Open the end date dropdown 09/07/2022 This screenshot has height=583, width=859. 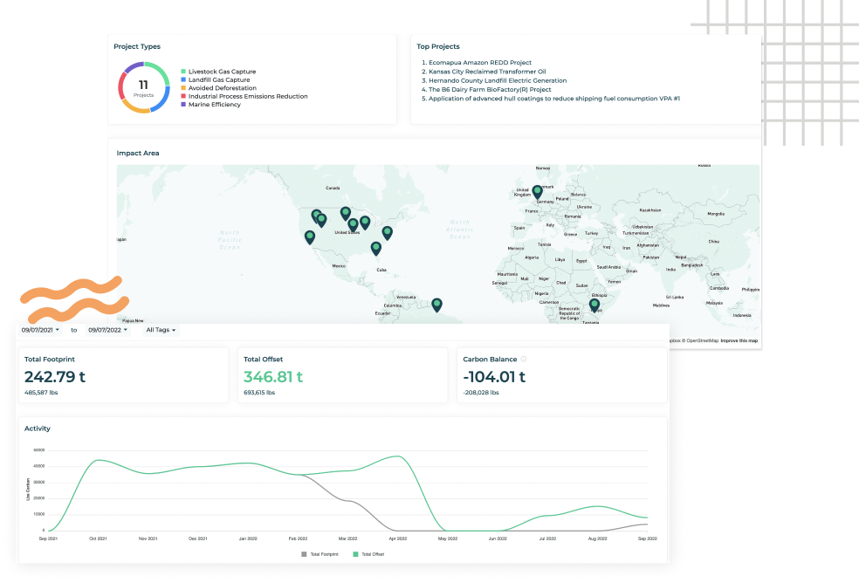click(107, 330)
